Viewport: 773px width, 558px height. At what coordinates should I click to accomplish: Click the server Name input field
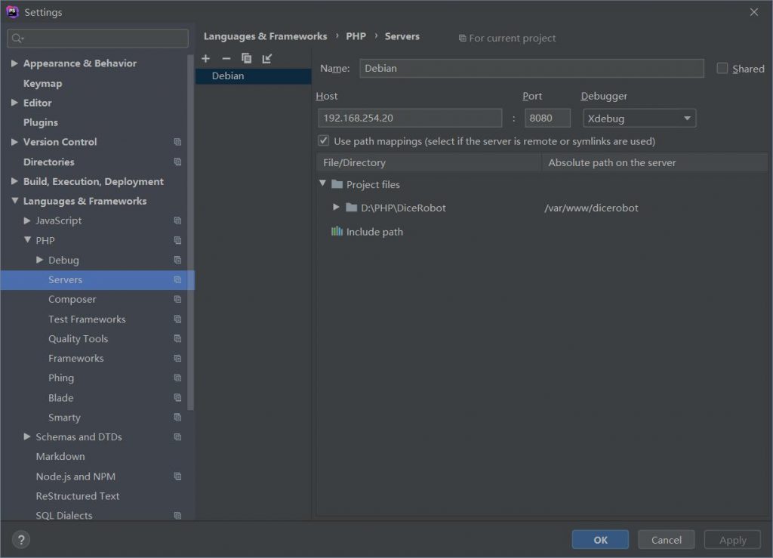[531, 69]
